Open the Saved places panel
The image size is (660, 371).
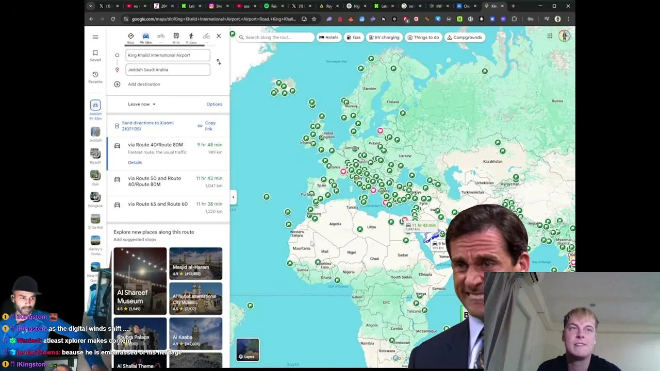click(x=95, y=56)
